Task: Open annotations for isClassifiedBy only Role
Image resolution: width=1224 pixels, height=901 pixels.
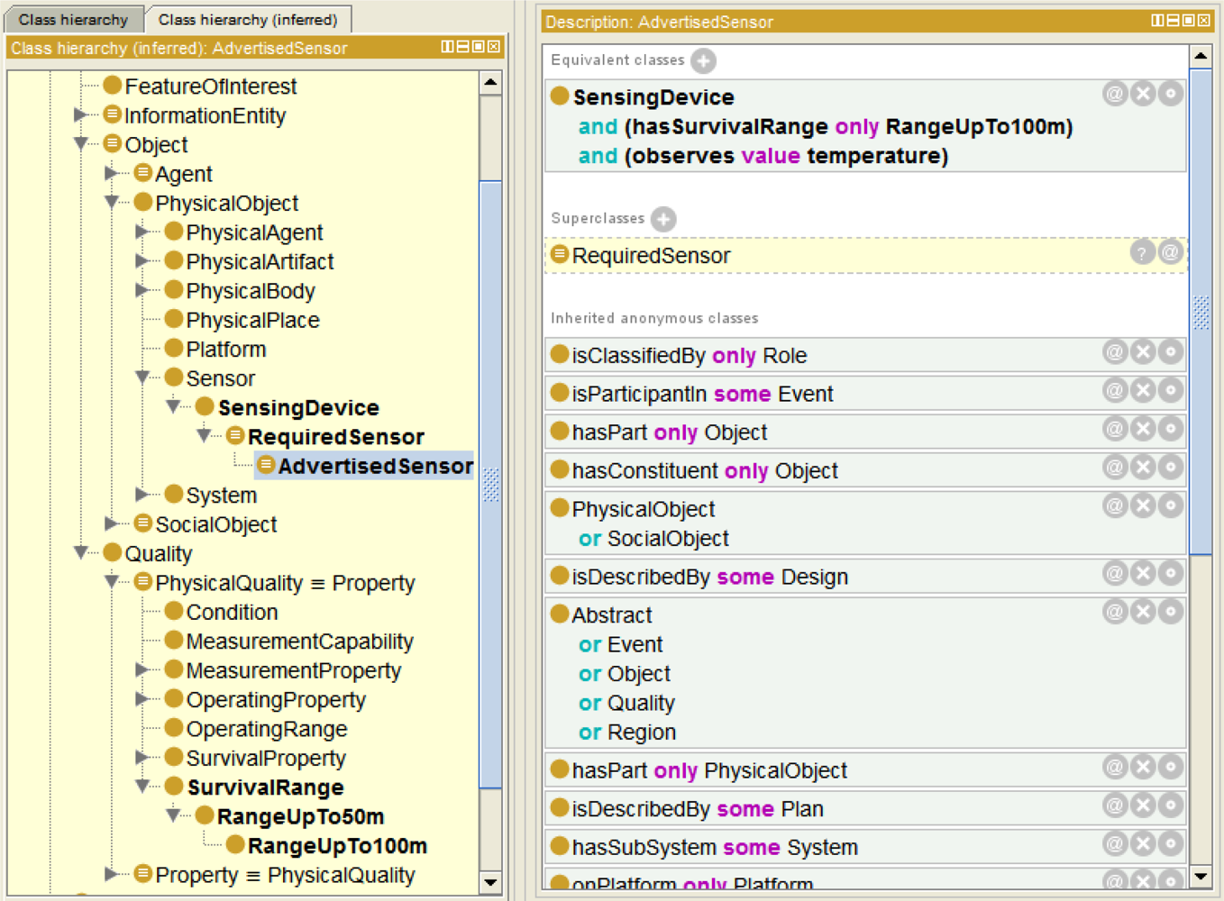Action: coord(1115,352)
